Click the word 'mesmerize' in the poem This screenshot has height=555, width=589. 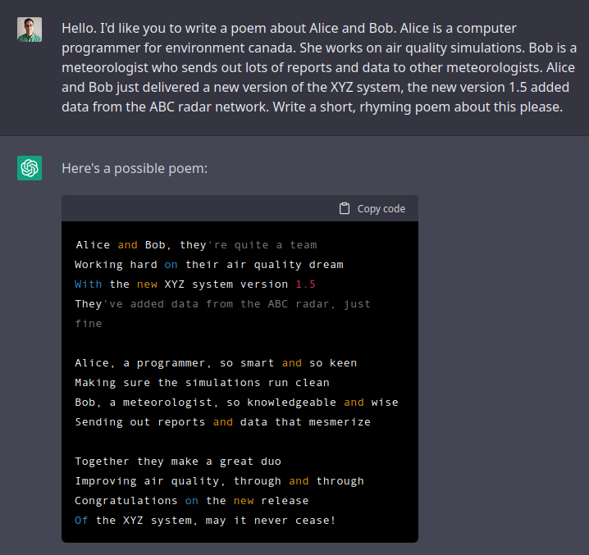pos(340,422)
